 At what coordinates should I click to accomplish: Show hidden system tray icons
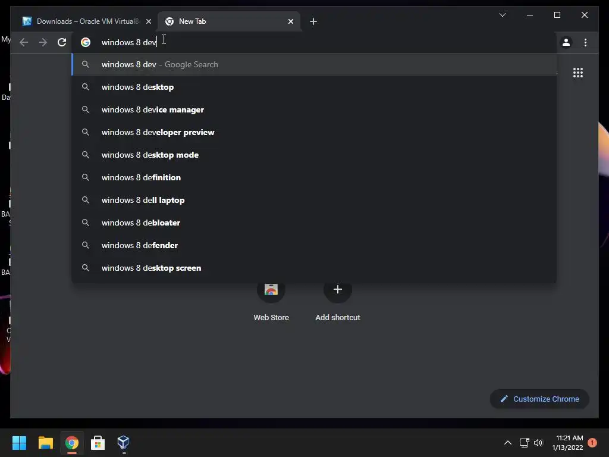pyautogui.click(x=508, y=443)
